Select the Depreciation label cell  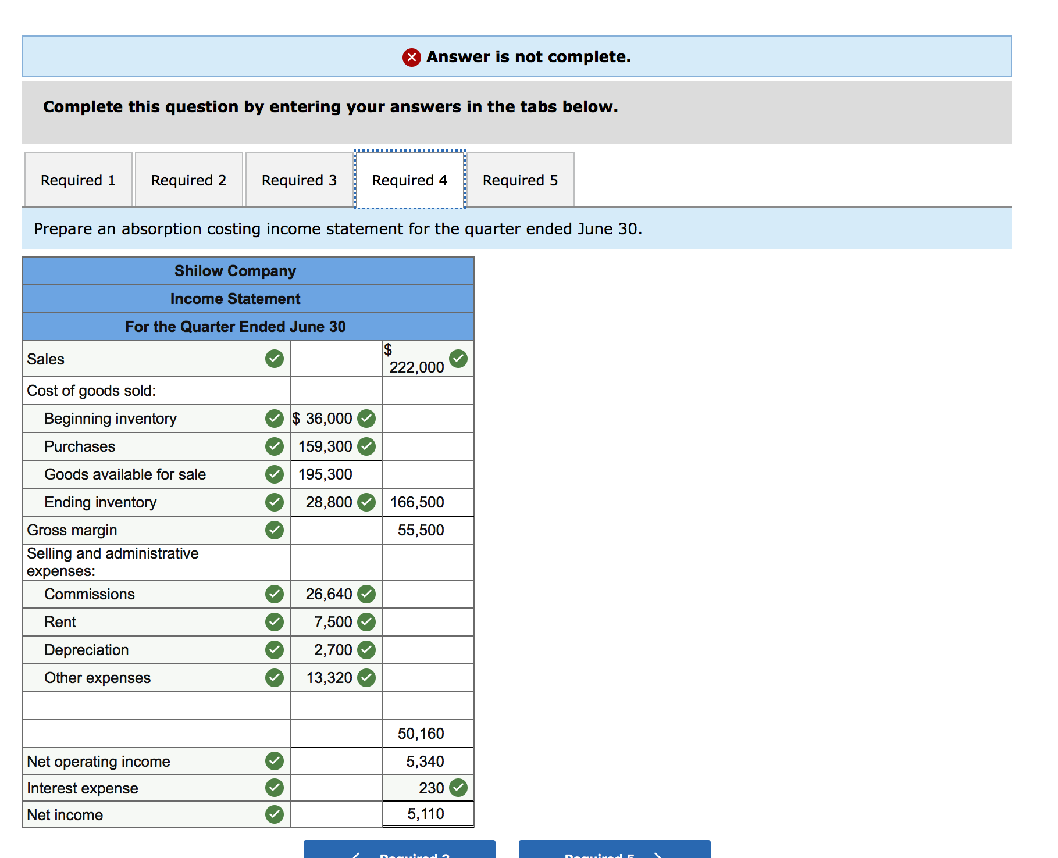[x=156, y=650]
